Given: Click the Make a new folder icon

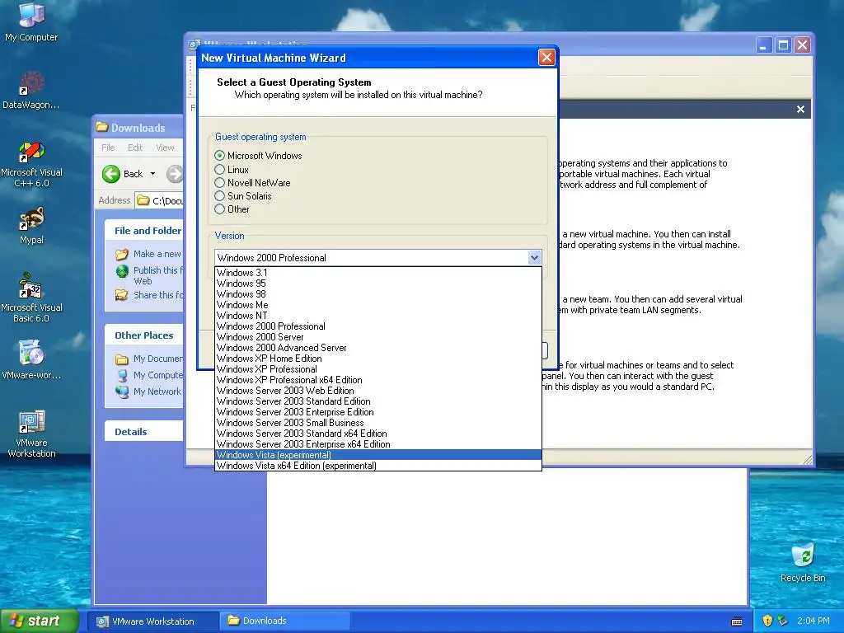Looking at the screenshot, I should (x=122, y=254).
